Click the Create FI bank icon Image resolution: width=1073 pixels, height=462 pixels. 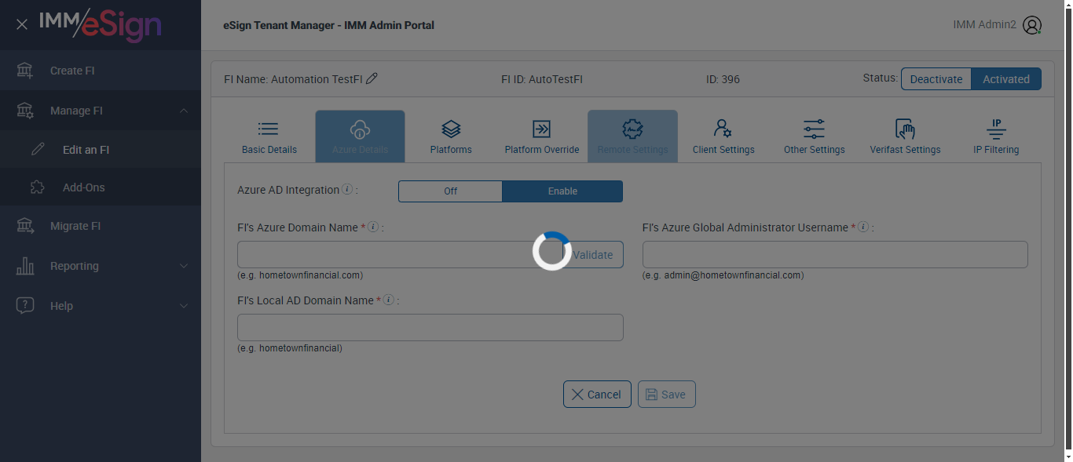tap(25, 71)
